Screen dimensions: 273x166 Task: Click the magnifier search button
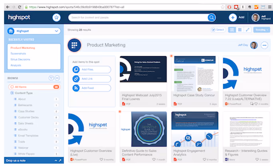tap(212, 18)
